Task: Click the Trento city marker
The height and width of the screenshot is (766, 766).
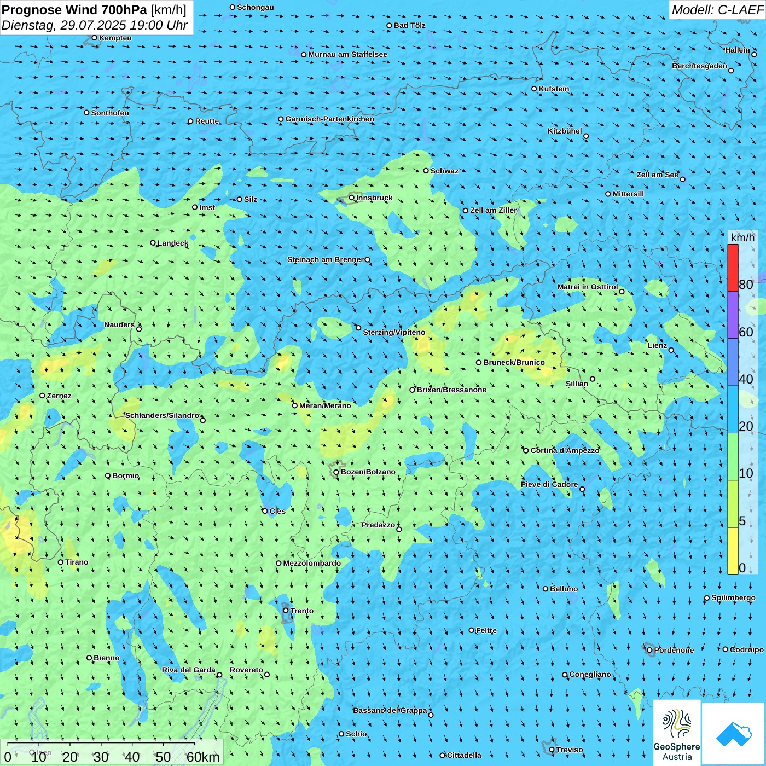Action: [x=286, y=611]
